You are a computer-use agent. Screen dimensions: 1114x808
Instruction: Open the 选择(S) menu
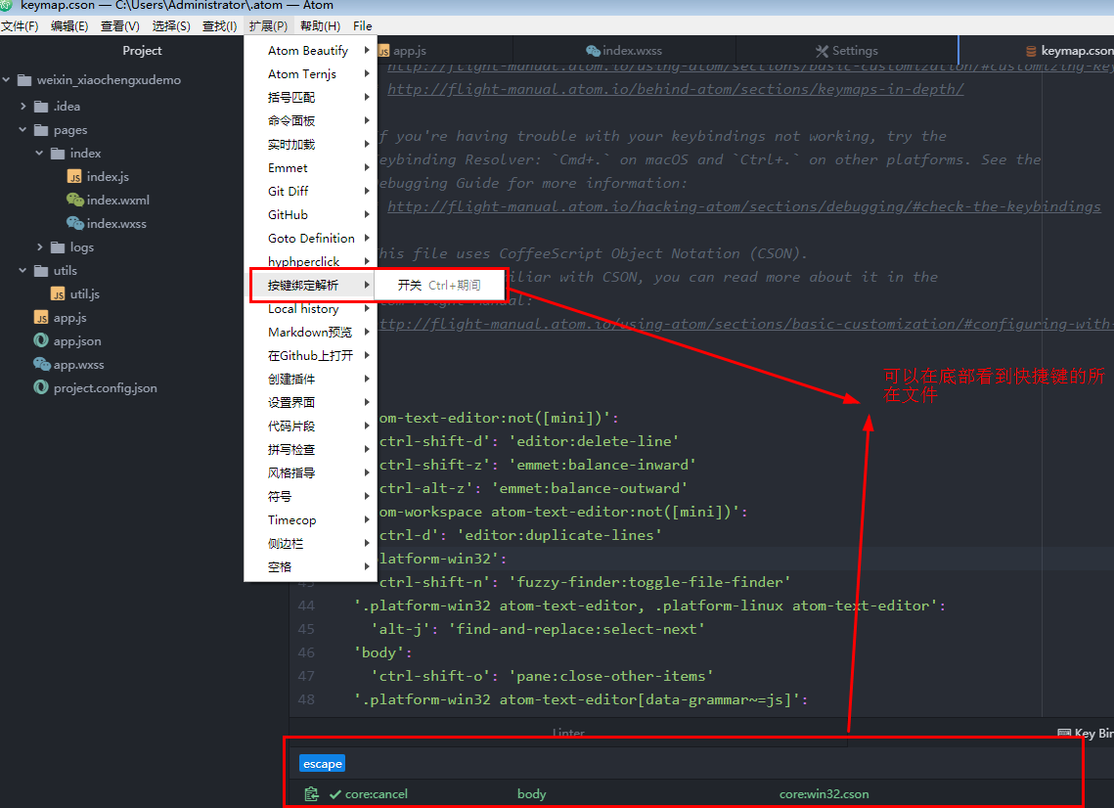[171, 25]
